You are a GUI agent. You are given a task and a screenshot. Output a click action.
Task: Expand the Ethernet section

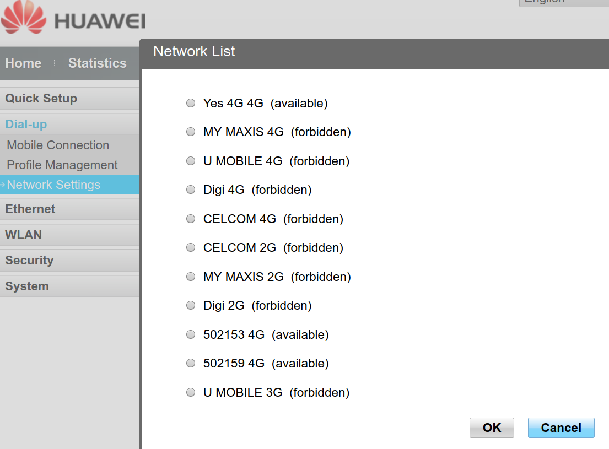tap(70, 209)
